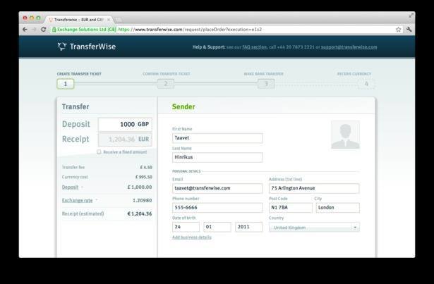
Task: Click the Transfer panel heading
Action: [x=76, y=106]
